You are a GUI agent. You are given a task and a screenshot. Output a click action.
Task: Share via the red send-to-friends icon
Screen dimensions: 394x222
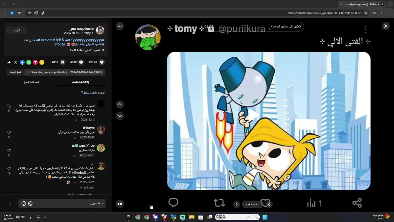tap(35, 62)
